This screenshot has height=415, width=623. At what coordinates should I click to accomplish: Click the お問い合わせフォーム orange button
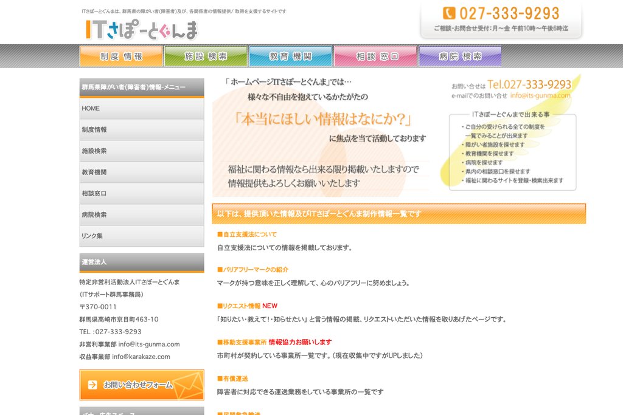pos(142,385)
